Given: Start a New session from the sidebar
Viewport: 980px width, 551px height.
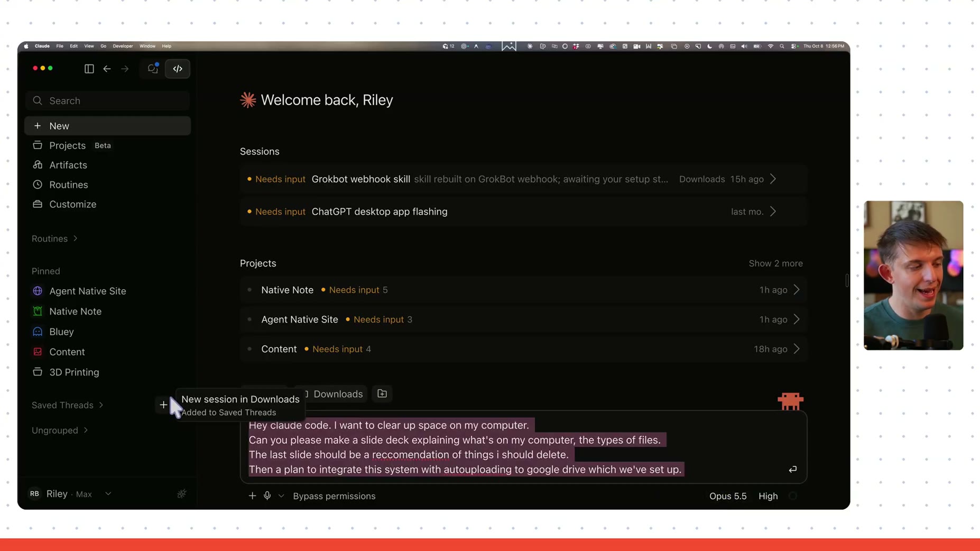Looking at the screenshot, I should pyautogui.click(x=108, y=126).
